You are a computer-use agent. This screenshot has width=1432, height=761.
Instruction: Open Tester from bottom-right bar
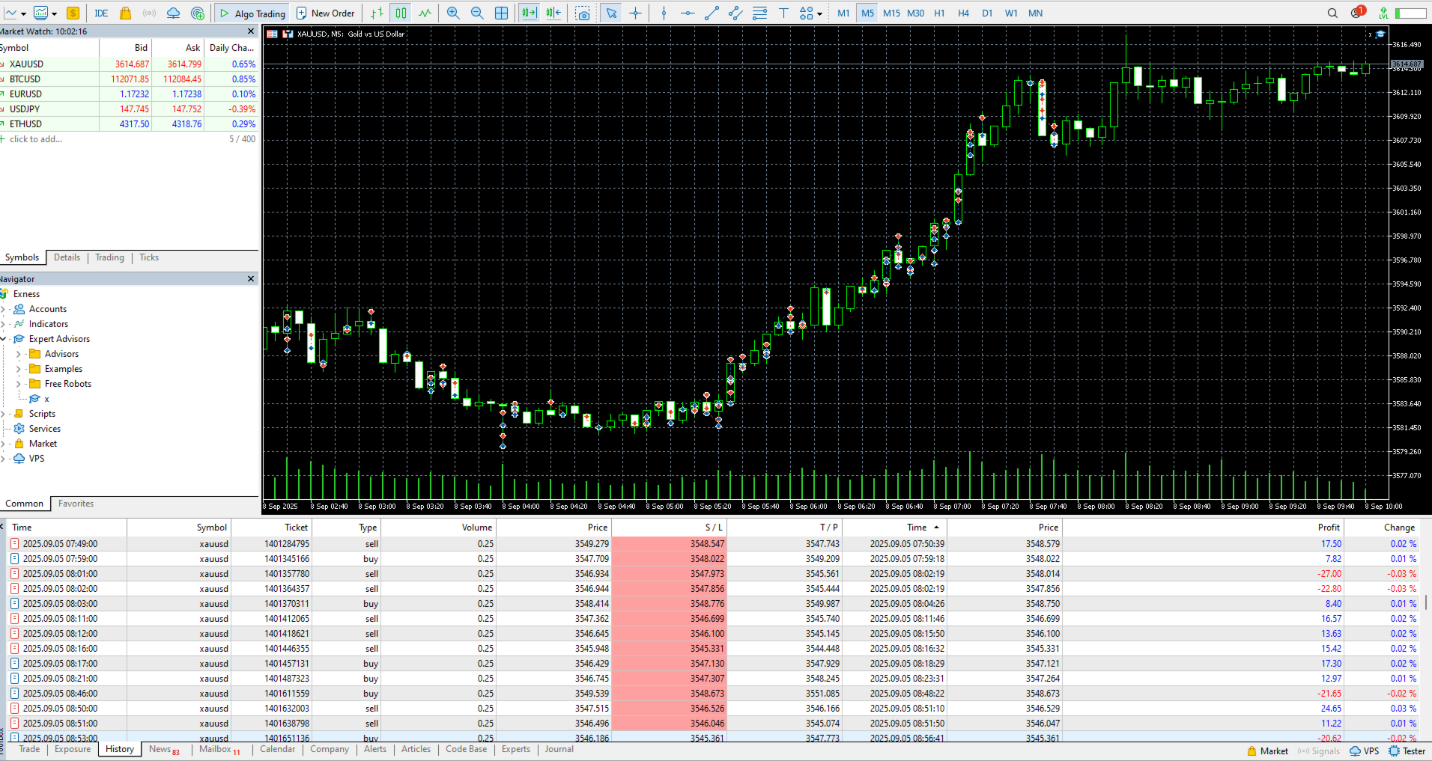1407,751
